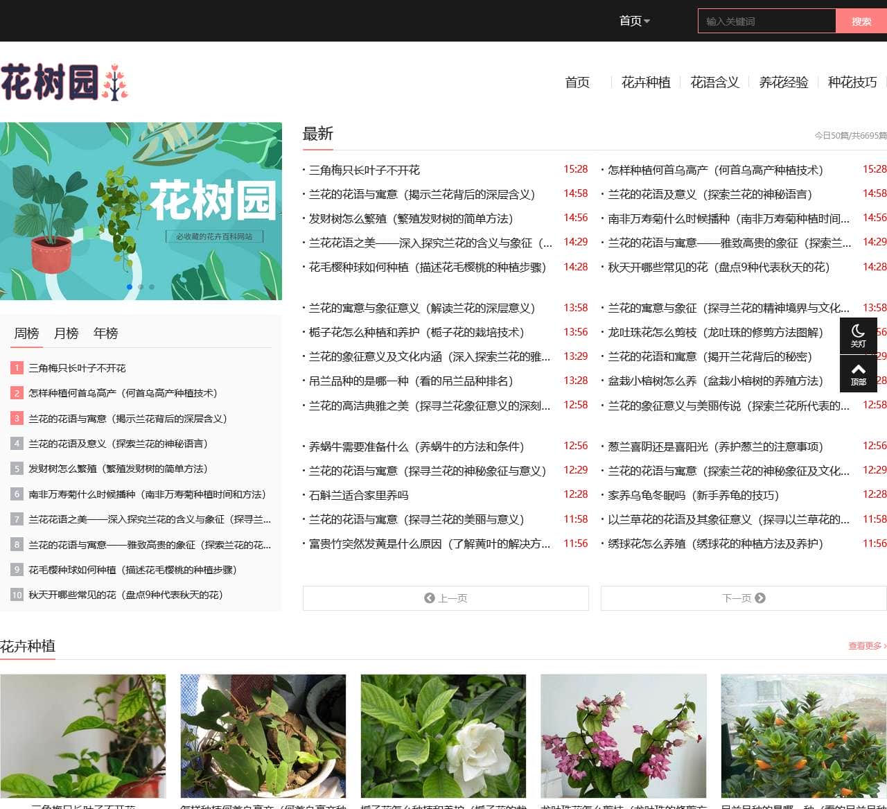Open the article 三角梅只长叶子不开花
The image size is (887, 809).
click(x=364, y=169)
